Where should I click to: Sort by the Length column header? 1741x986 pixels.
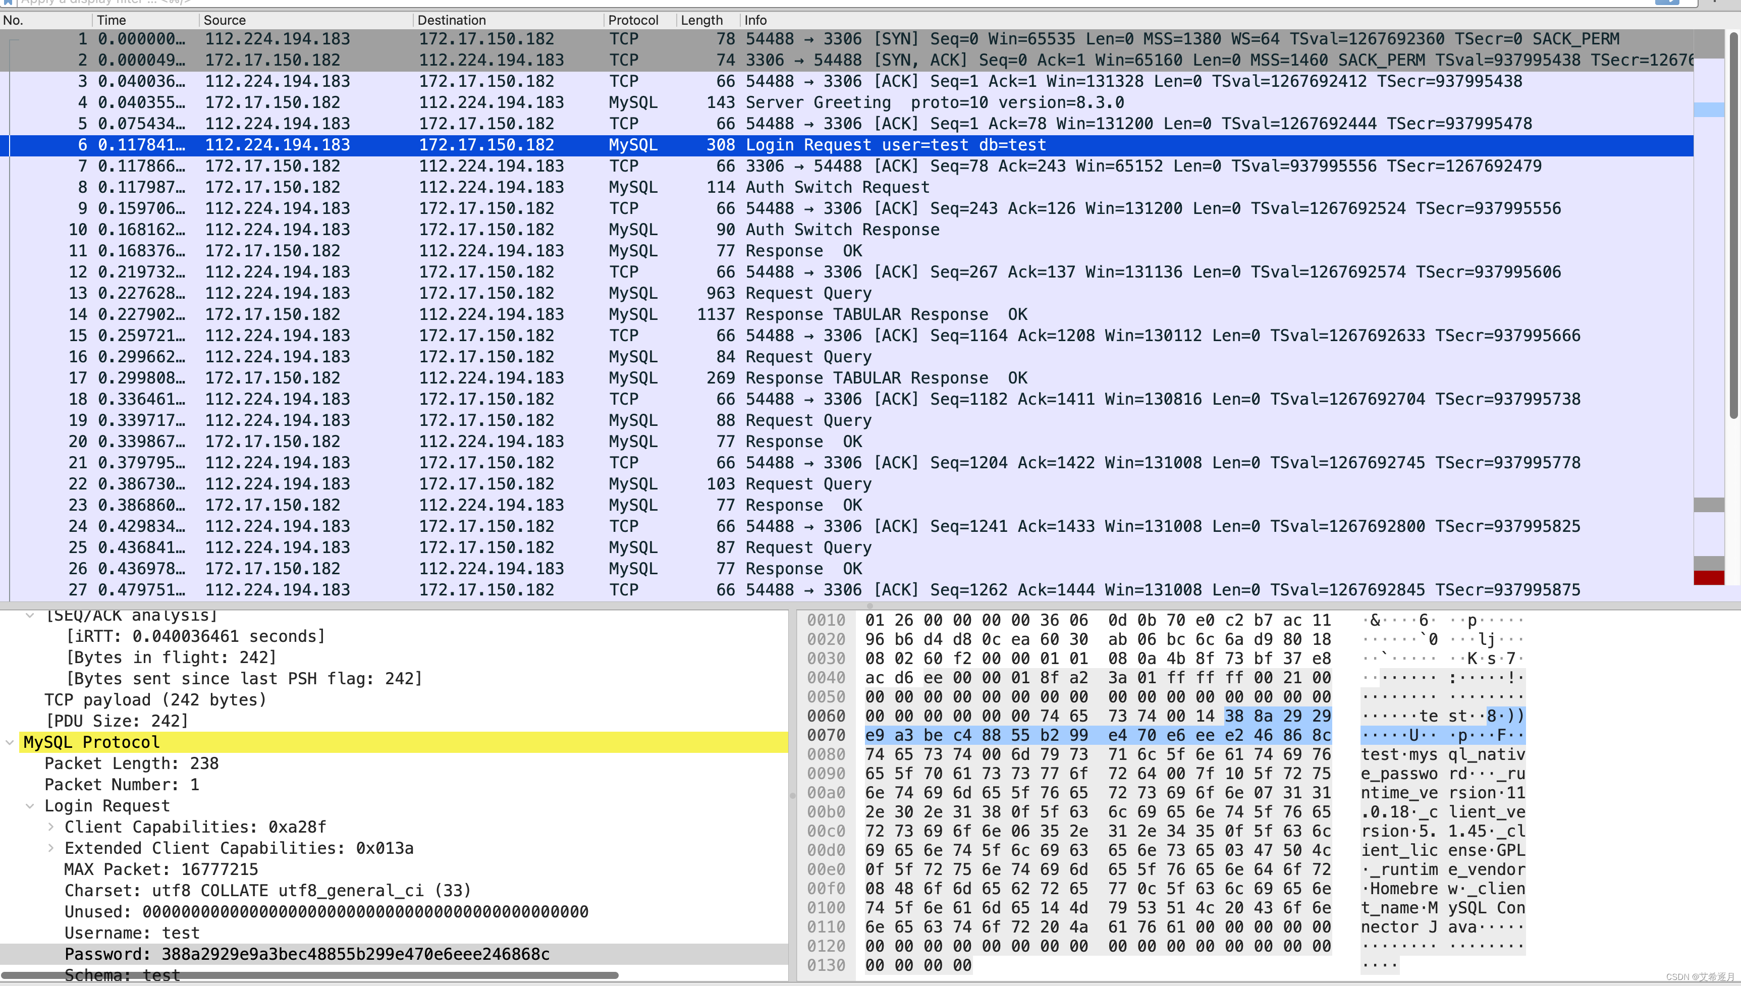click(x=708, y=20)
